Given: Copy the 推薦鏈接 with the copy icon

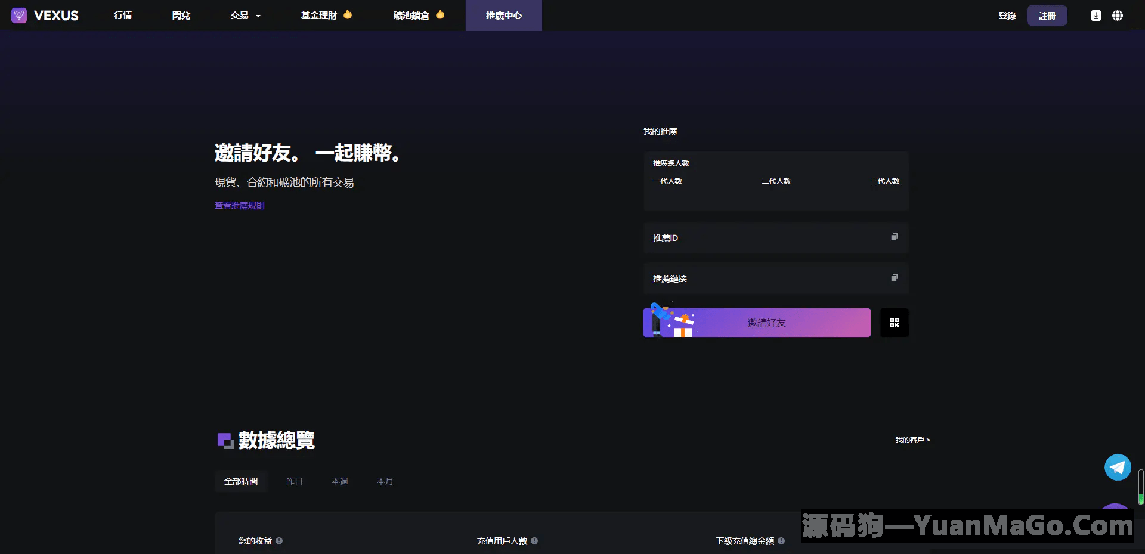Looking at the screenshot, I should click(x=894, y=277).
